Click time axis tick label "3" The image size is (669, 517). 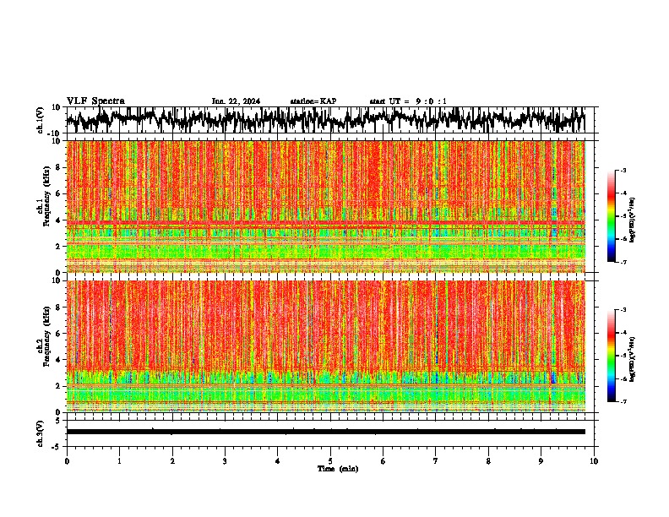click(225, 461)
